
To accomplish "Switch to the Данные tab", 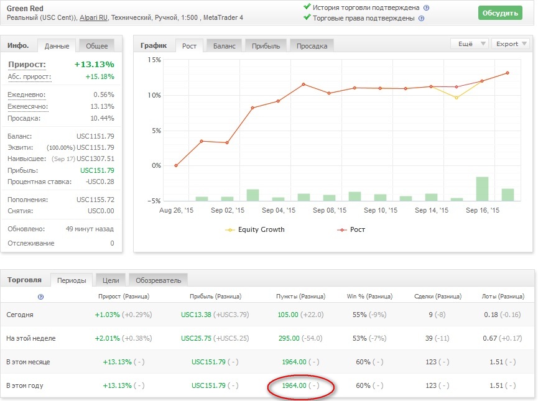I will pyautogui.click(x=57, y=46).
